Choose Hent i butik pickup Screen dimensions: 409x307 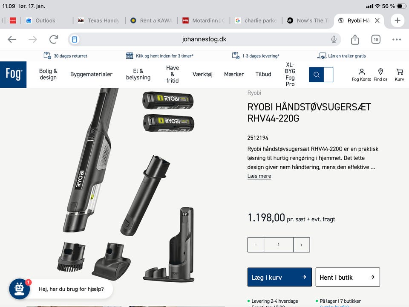click(348, 277)
